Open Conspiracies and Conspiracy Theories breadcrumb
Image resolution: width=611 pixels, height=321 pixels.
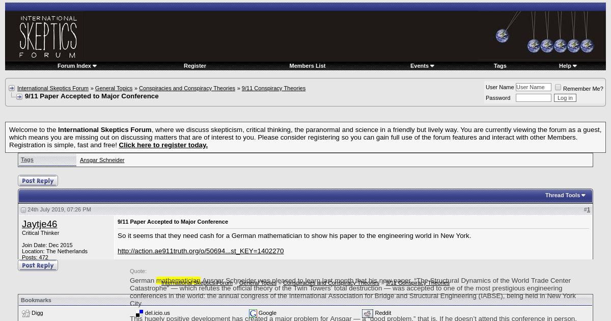187,88
